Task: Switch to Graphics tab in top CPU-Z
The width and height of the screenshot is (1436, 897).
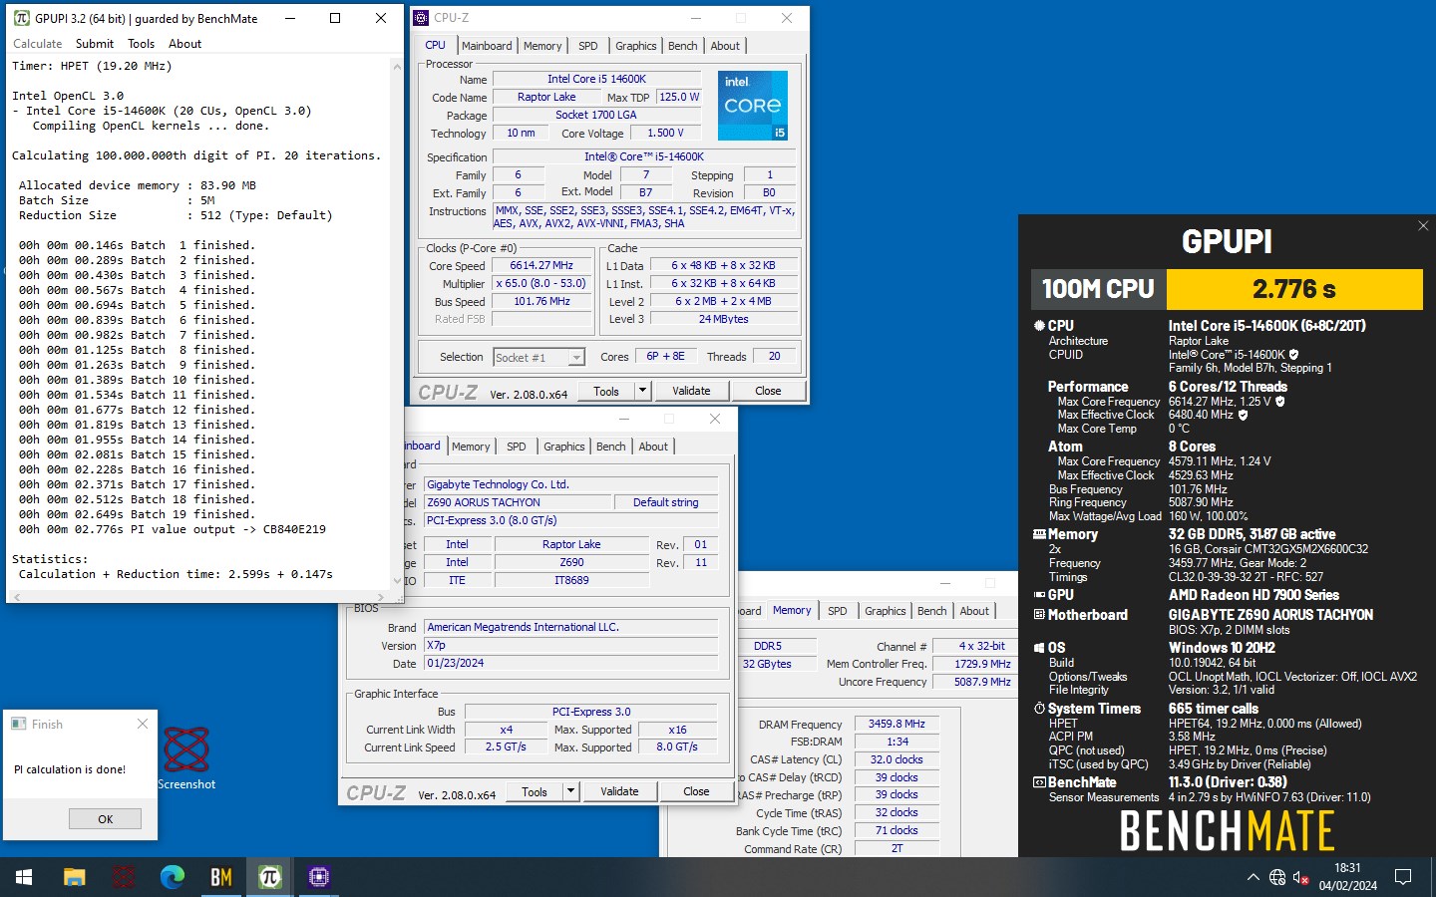Action: point(636,46)
